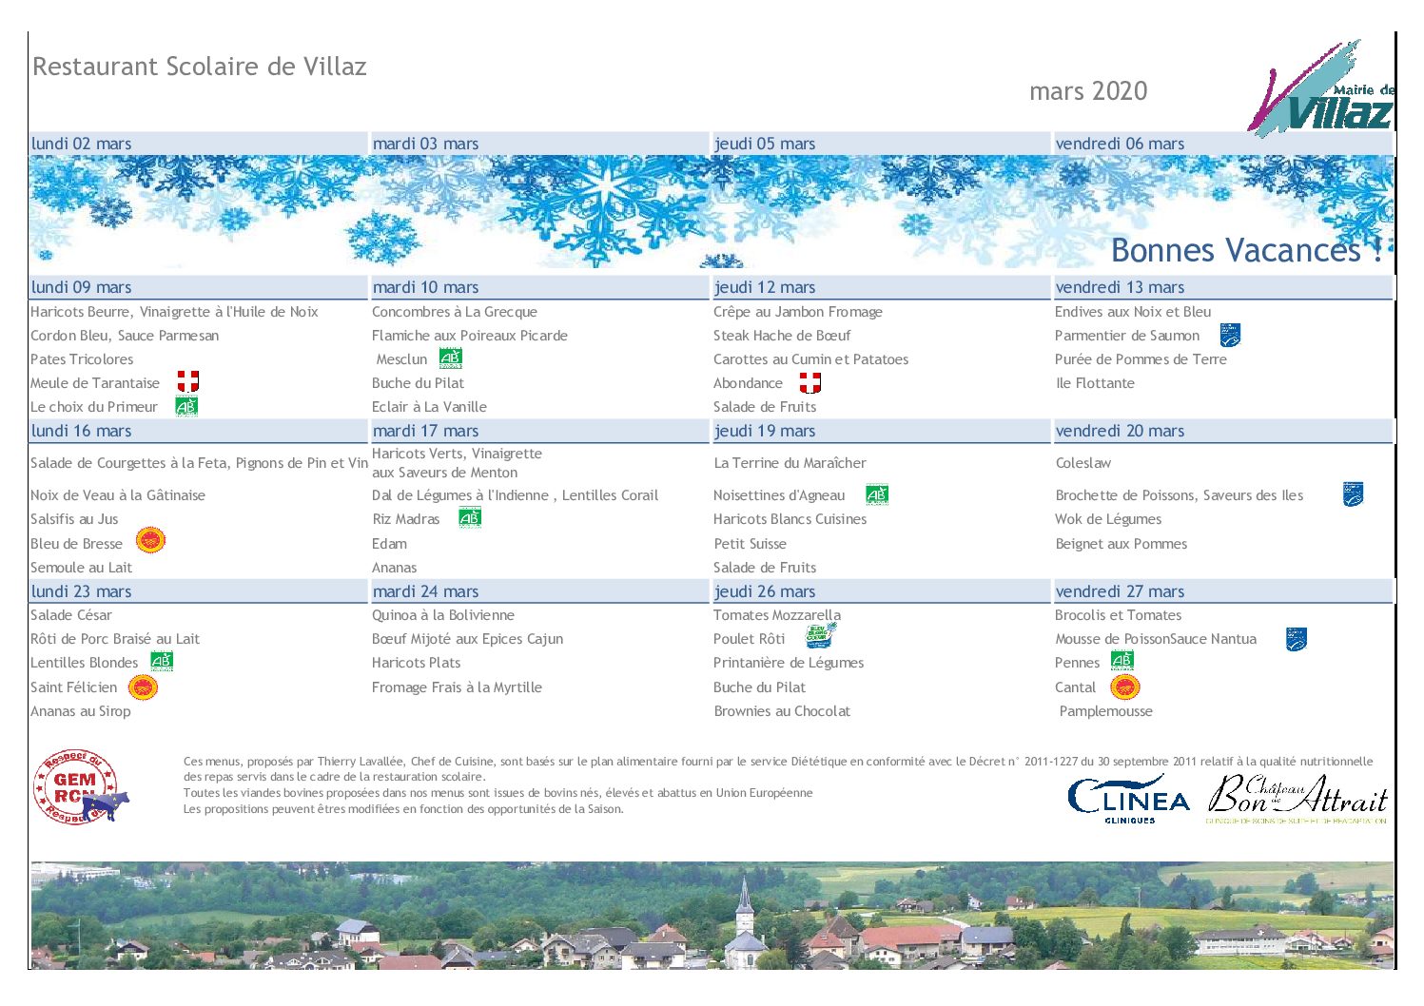Click the Mairie de Villaz logo
Image resolution: width=1424 pixels, height=1006 pixels.
click(1321, 87)
